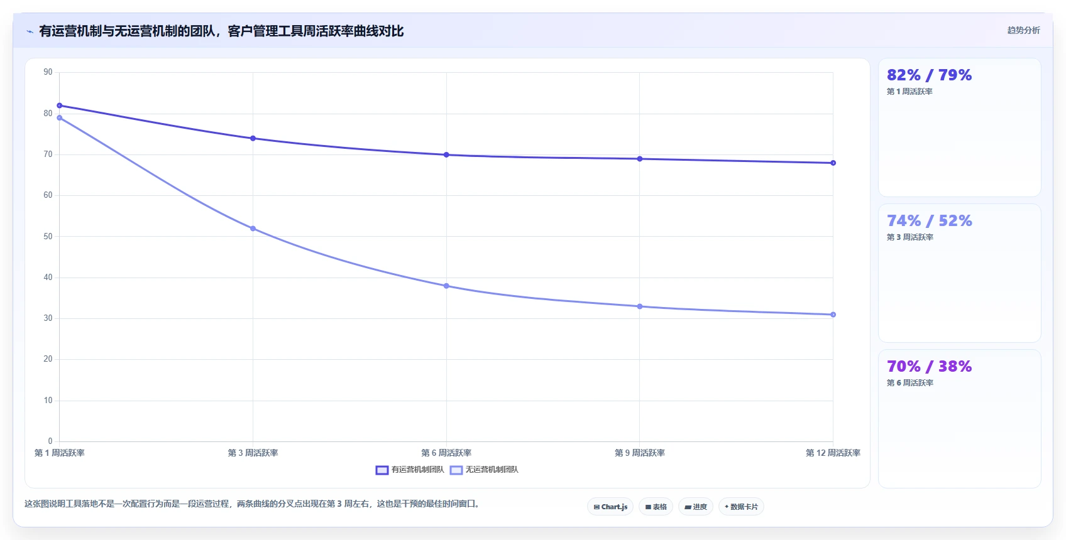Click the y-axis tick label 0

(50, 441)
